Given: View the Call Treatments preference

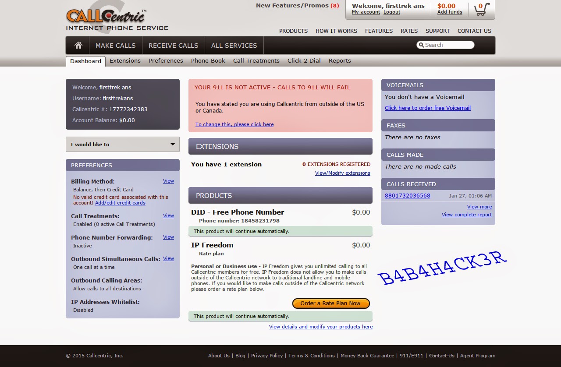Looking at the screenshot, I should click(x=169, y=215).
